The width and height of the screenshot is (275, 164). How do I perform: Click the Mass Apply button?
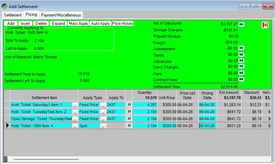pos(78,23)
